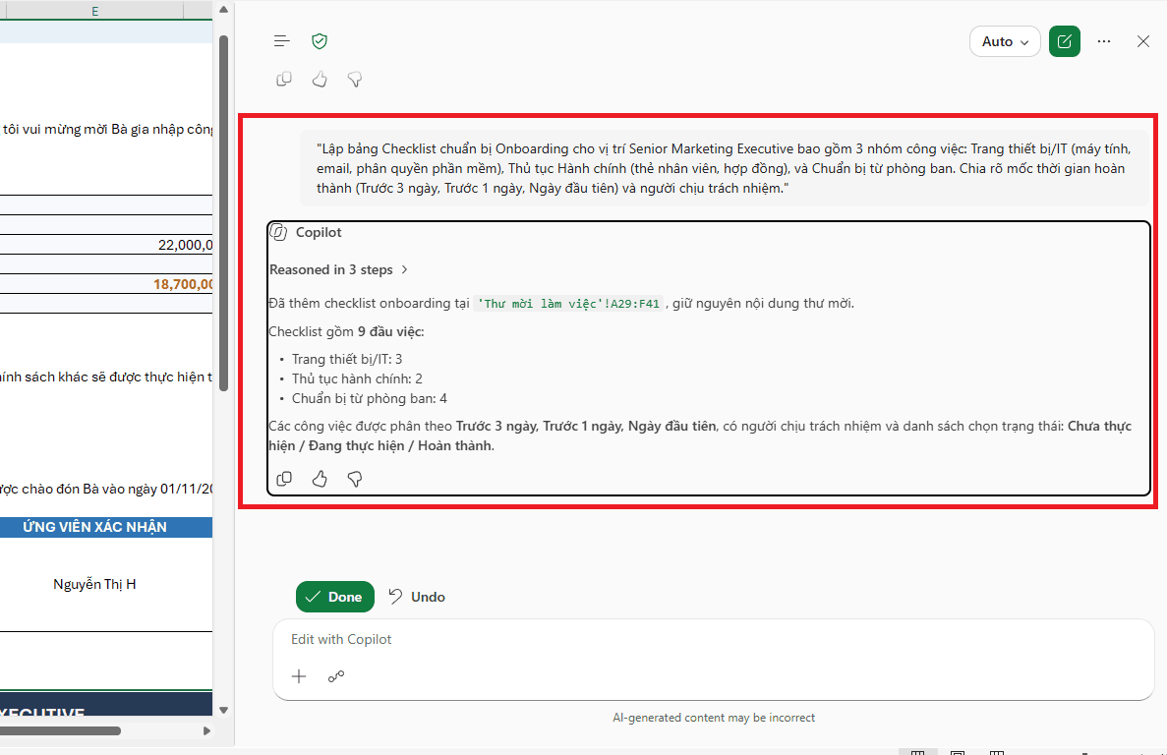The width and height of the screenshot is (1167, 755).
Task: Click Done to keep Copilot's changes
Action: 335,597
